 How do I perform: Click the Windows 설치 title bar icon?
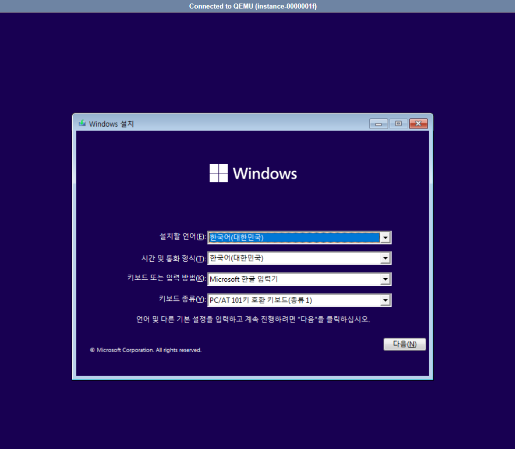point(82,124)
